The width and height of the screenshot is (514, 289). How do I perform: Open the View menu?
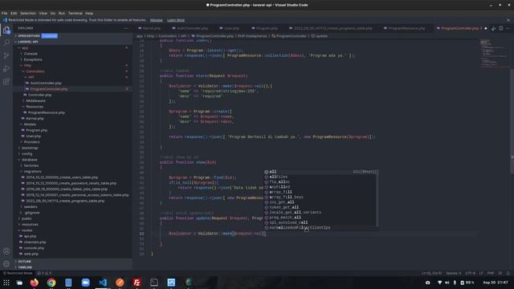(43, 14)
